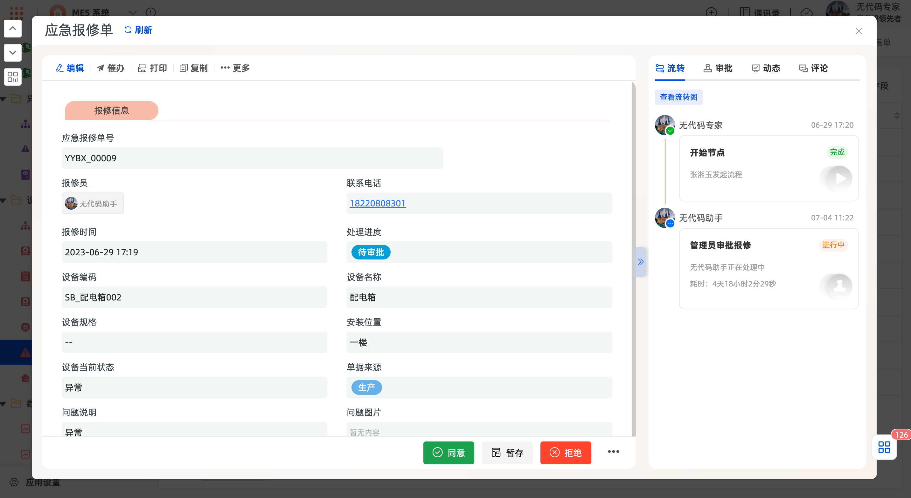
Task: Click the 打印 print icon
Action: [142, 68]
